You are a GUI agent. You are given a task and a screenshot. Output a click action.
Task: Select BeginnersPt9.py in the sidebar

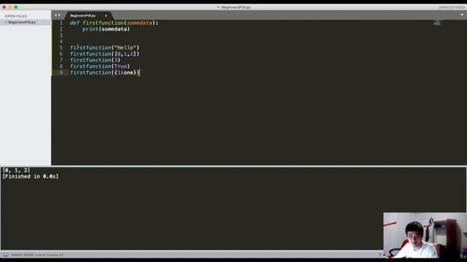[26, 23]
